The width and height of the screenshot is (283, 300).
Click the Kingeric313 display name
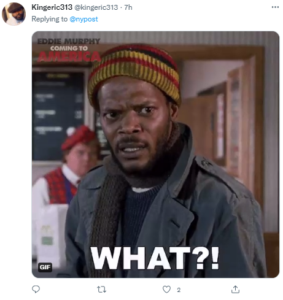click(x=52, y=7)
